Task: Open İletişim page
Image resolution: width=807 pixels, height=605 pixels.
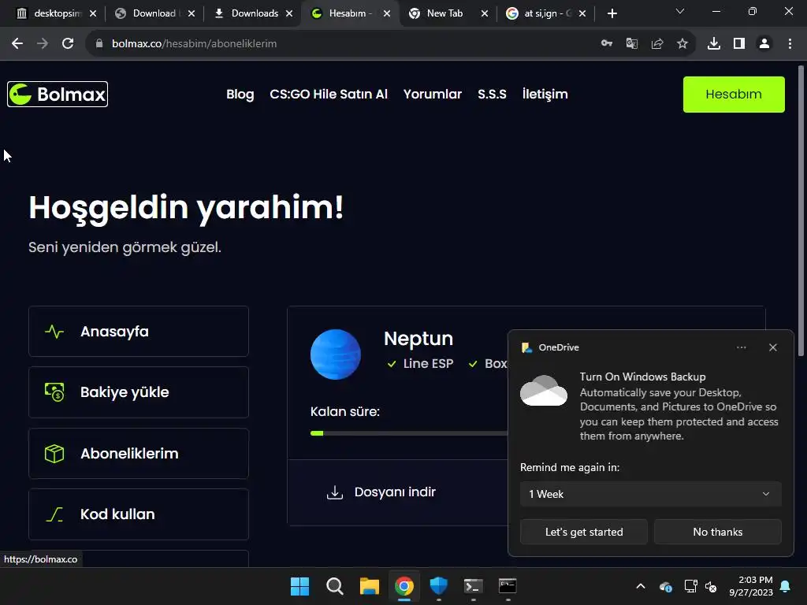Action: point(545,95)
